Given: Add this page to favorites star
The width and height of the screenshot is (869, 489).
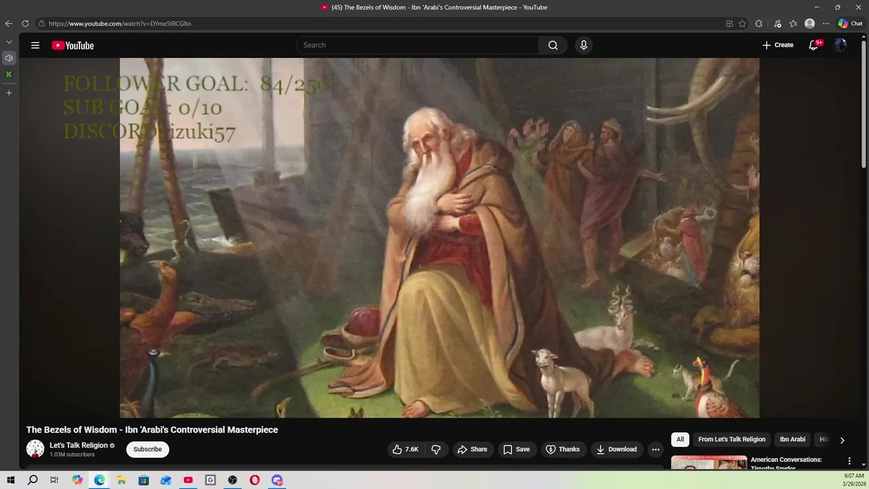Looking at the screenshot, I should [x=742, y=23].
